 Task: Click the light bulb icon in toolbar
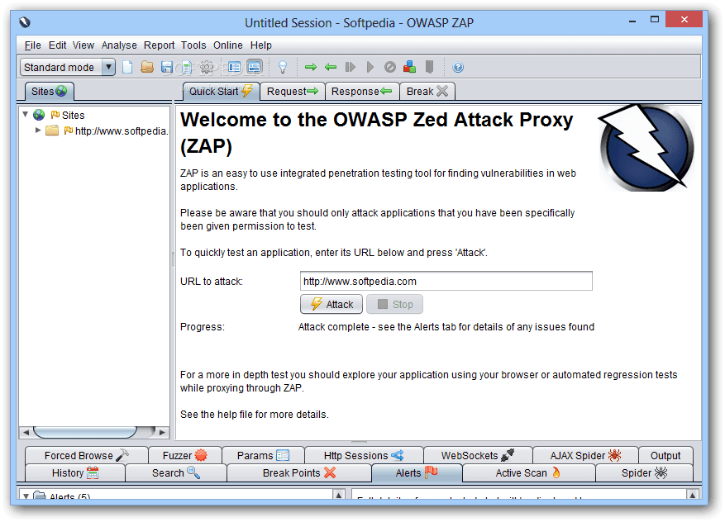click(283, 68)
